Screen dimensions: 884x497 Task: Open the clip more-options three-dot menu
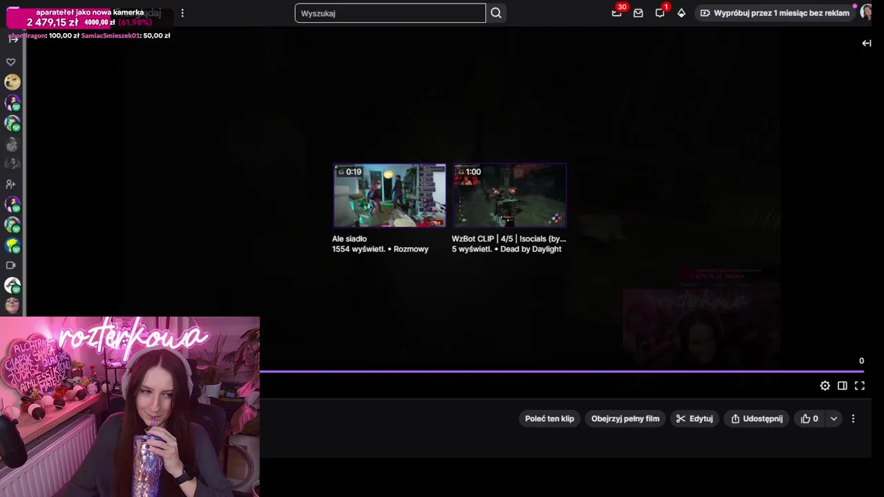[853, 419]
